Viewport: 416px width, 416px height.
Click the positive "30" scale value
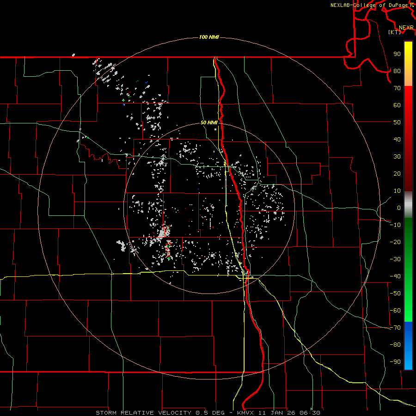point(397,157)
